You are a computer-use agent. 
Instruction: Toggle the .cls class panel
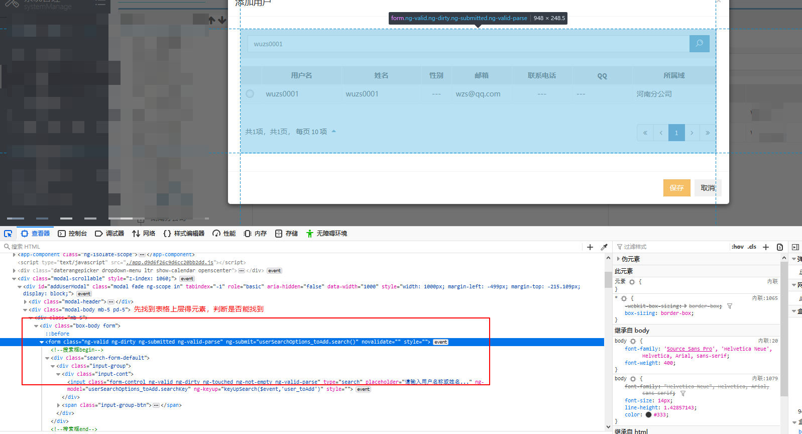pos(752,247)
